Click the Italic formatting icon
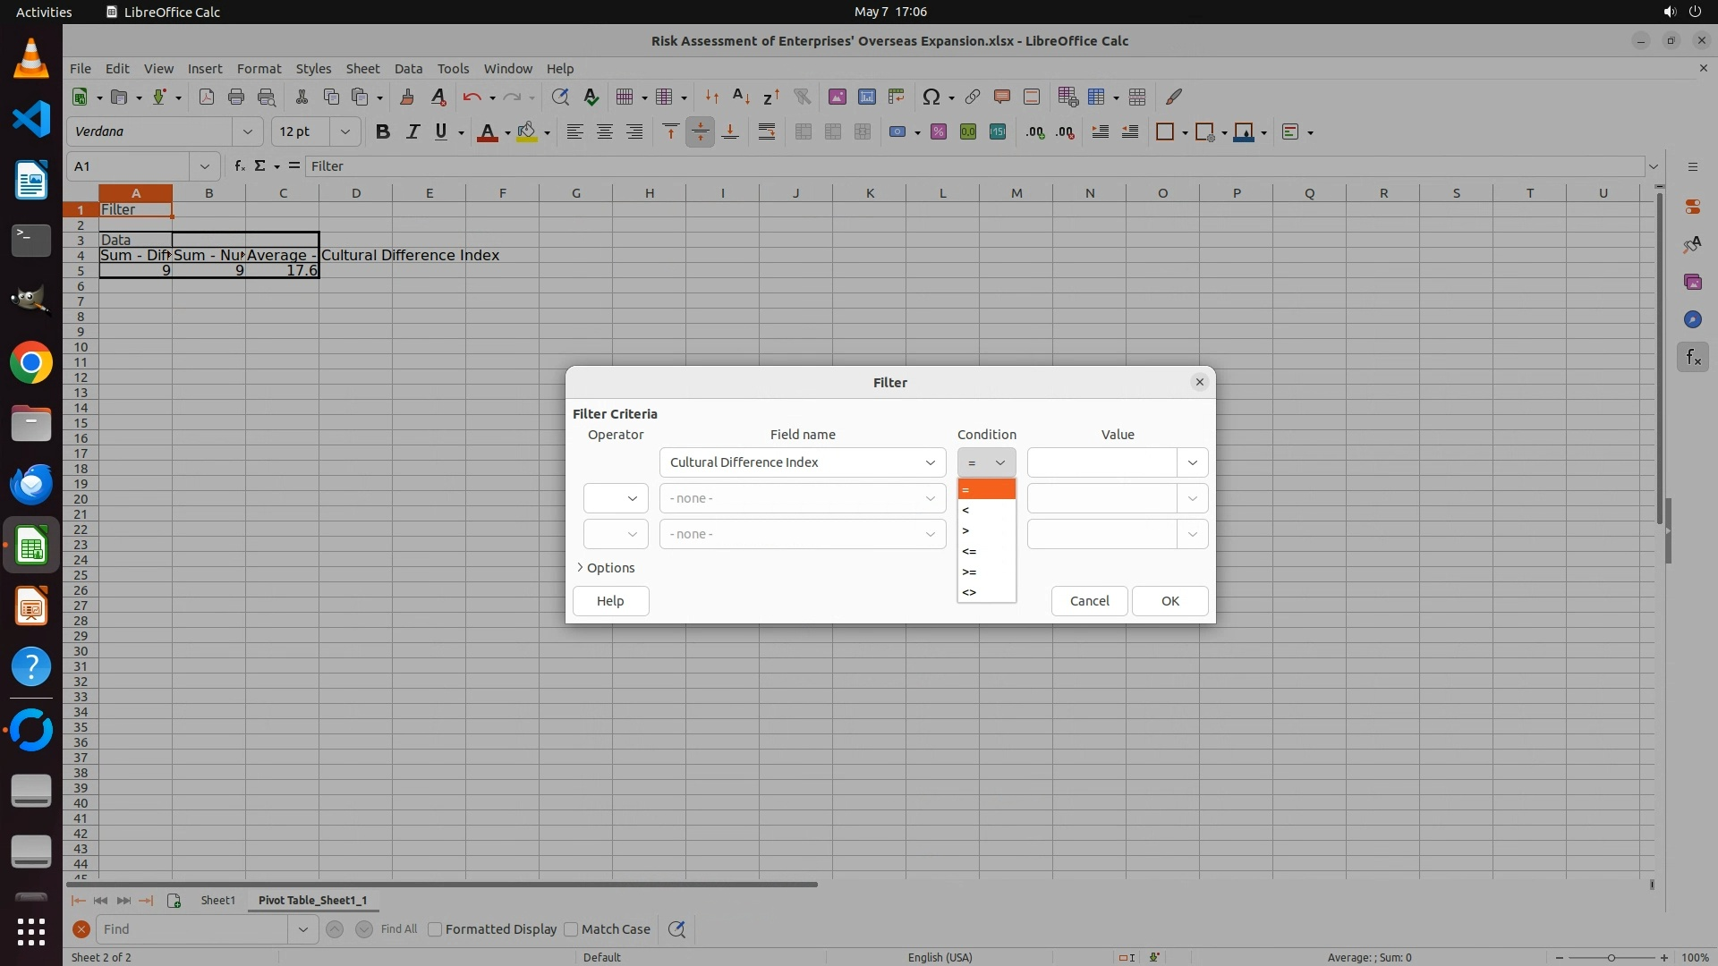 (412, 132)
